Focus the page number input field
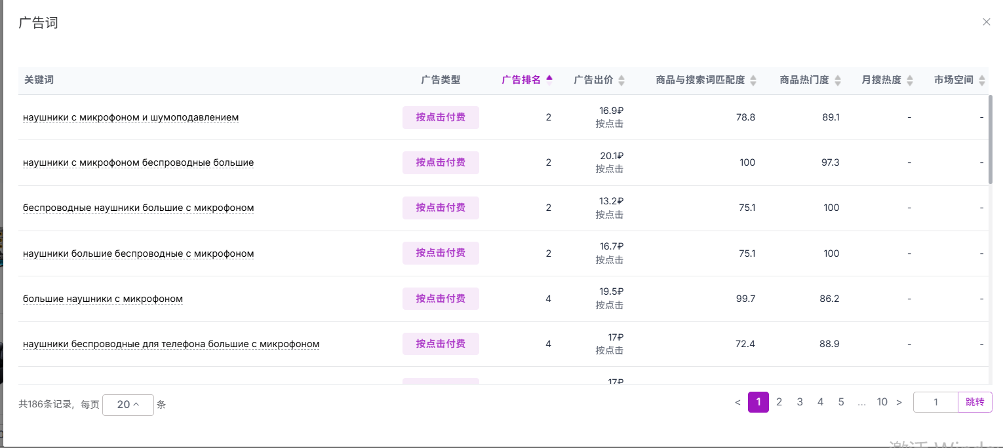 pyautogui.click(x=935, y=402)
